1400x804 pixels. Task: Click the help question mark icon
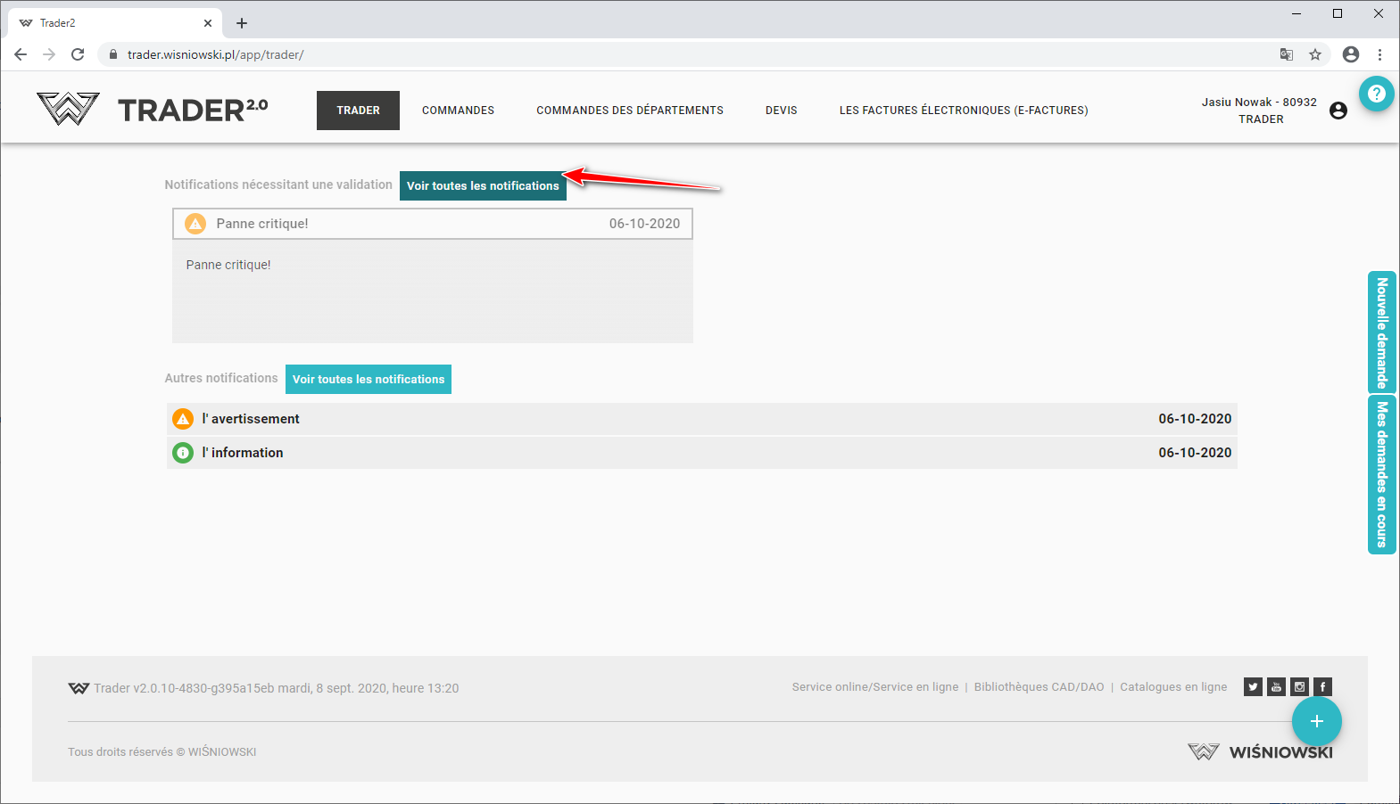(1376, 94)
